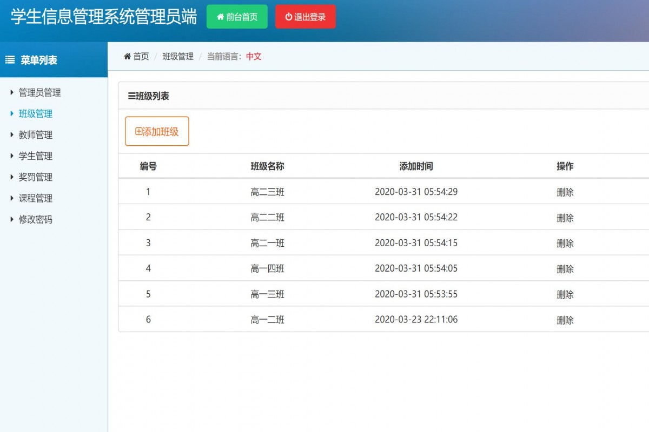Click the list icon before 班级列表 title
This screenshot has height=432, width=649.
point(133,95)
